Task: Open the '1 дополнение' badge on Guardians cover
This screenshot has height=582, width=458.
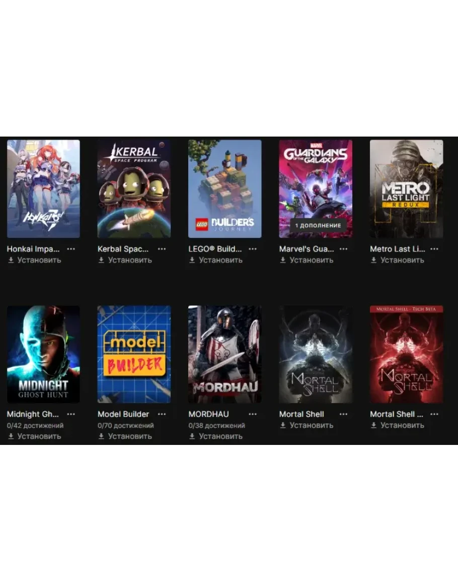Action: (x=318, y=225)
